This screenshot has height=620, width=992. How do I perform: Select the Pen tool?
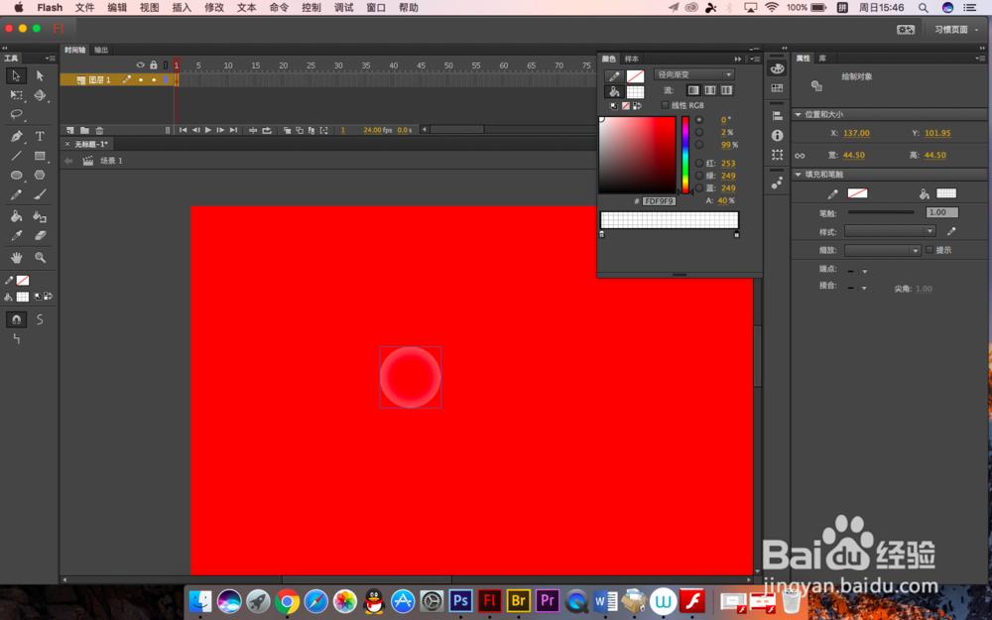(x=17, y=136)
